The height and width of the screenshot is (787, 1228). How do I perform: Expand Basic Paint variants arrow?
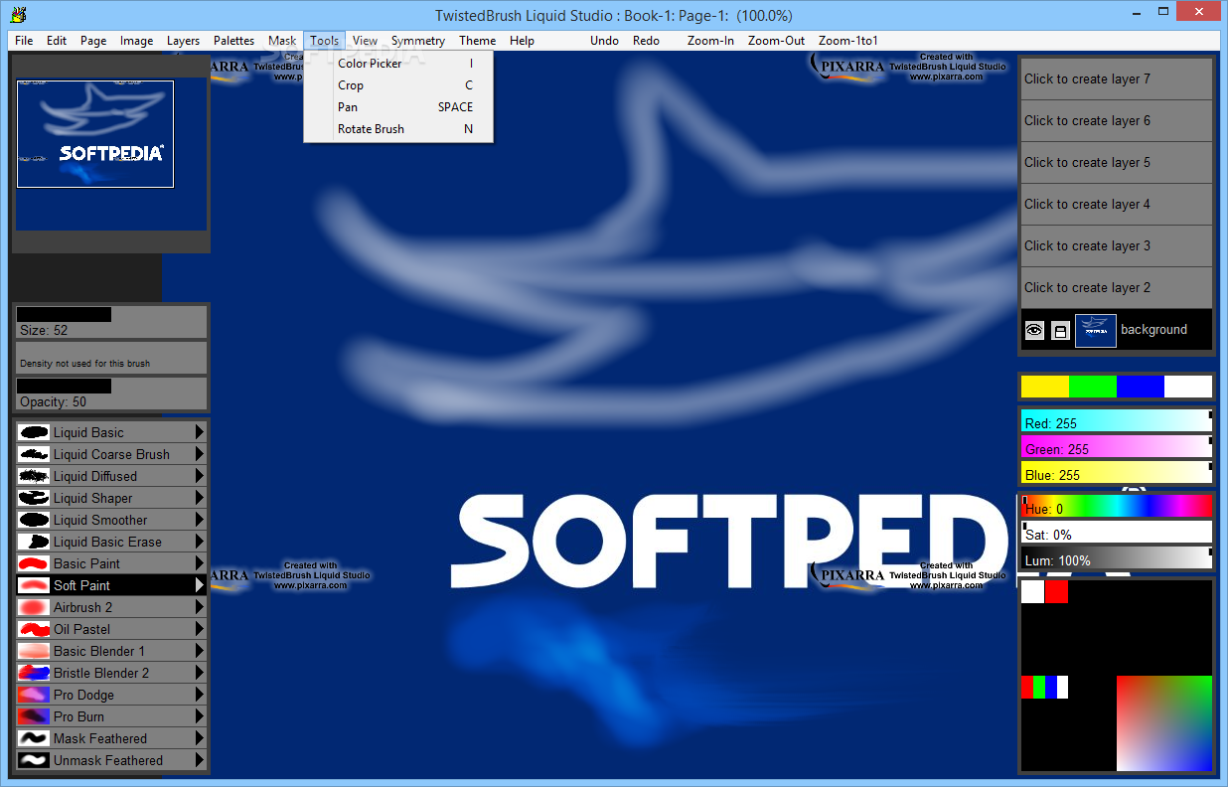click(x=200, y=563)
